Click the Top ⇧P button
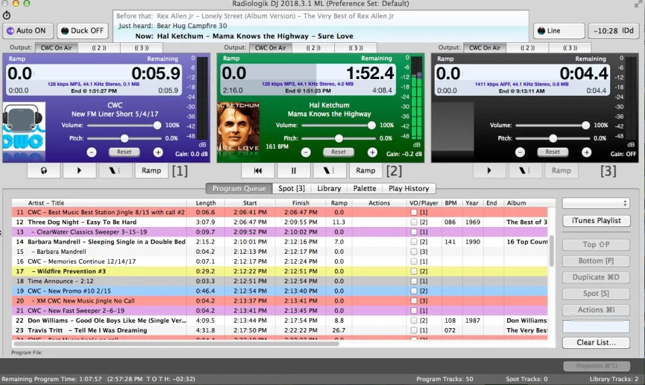Image resolution: width=645 pixels, height=385 pixels. pyautogui.click(x=596, y=244)
